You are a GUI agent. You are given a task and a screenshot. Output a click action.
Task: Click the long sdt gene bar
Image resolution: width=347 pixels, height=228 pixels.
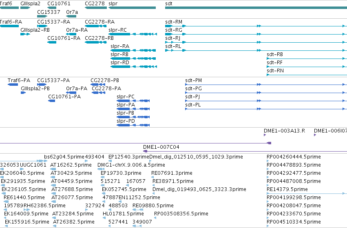256,8
